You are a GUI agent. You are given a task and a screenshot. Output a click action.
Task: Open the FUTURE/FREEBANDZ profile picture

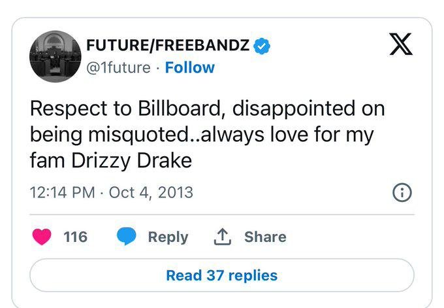(55, 56)
